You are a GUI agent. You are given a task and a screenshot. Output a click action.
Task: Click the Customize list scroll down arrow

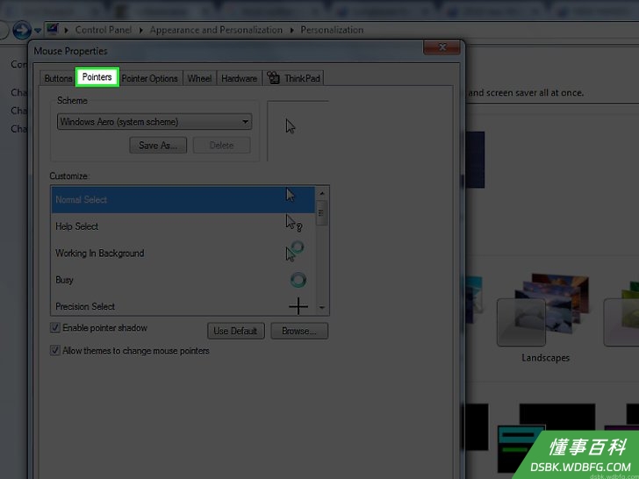[x=322, y=308]
